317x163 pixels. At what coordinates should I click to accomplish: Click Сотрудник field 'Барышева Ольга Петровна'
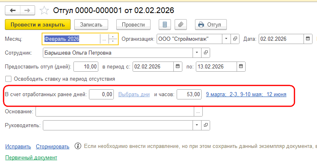117,53
